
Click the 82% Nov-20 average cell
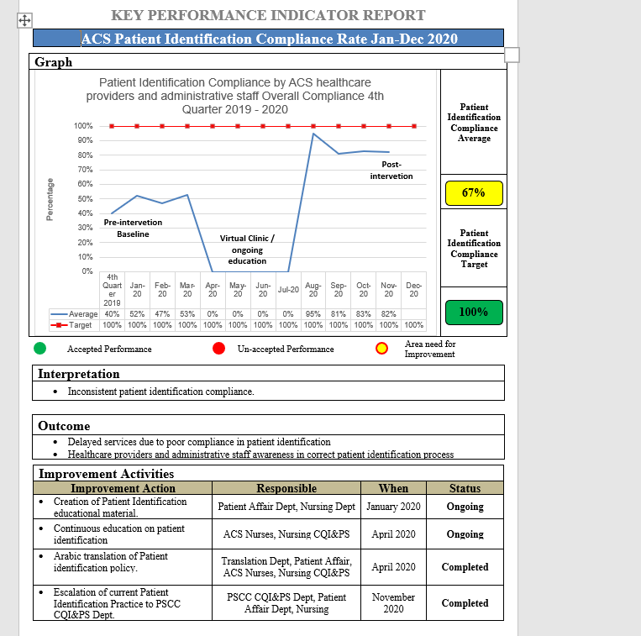(388, 314)
